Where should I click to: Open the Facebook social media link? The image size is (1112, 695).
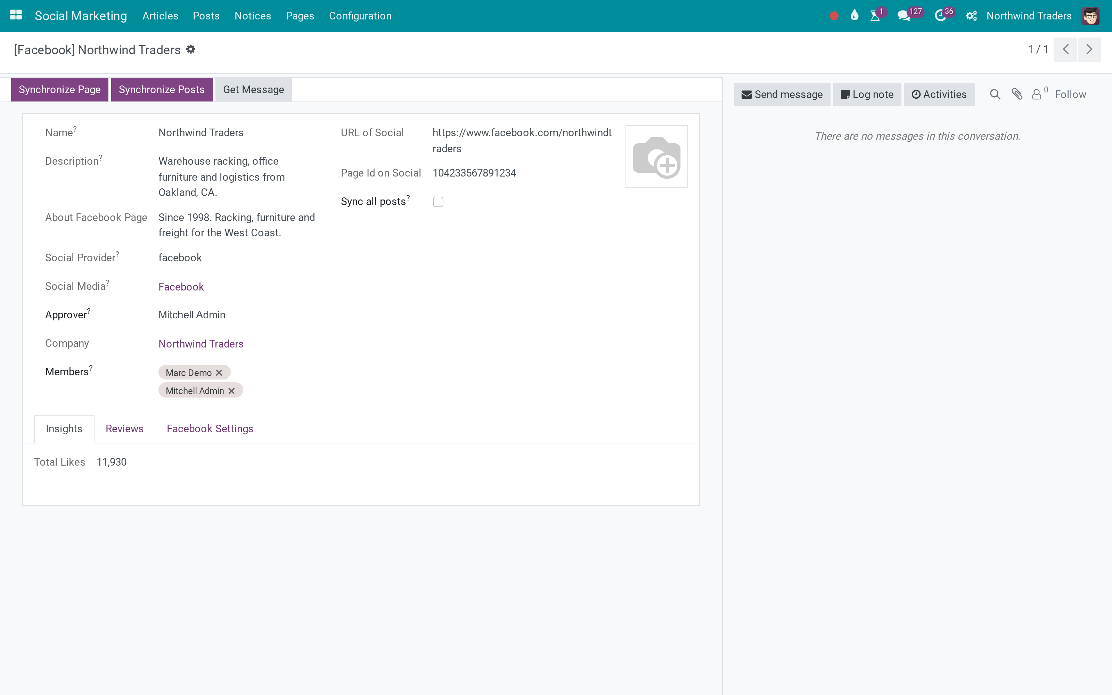tap(181, 287)
